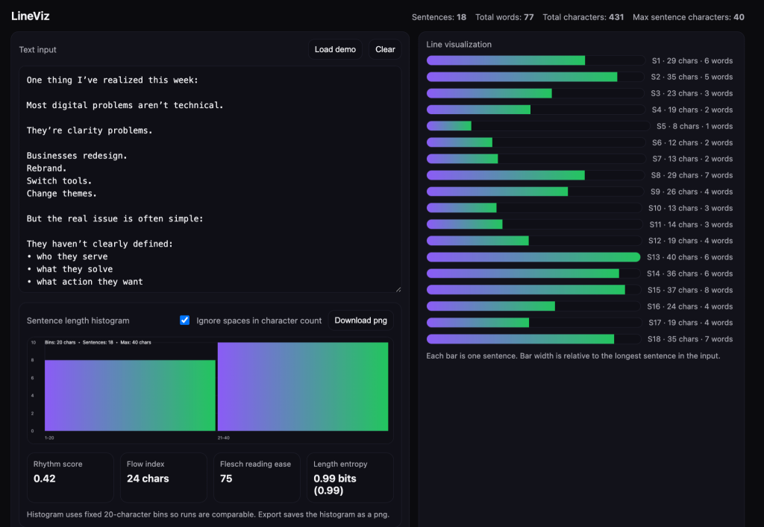
Task: Click the Max sentence characters stat
Action: pyautogui.click(x=688, y=17)
